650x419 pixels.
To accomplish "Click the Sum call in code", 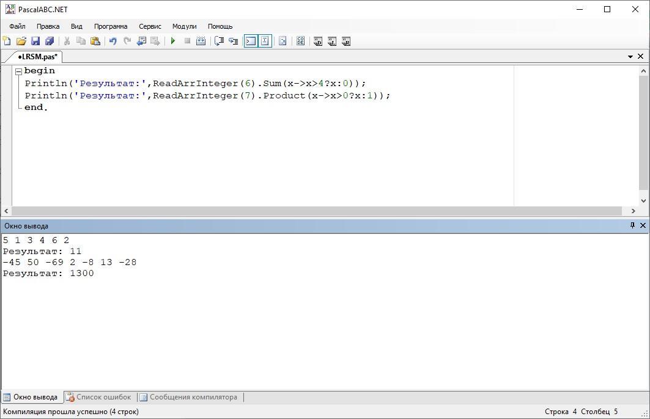I will [x=272, y=83].
